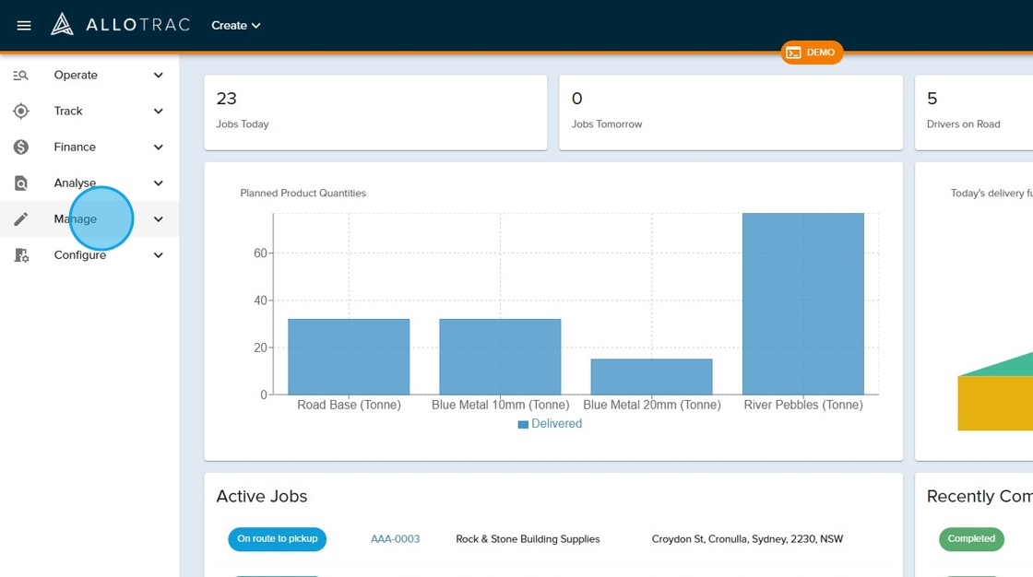
Task: Click the Allotrac logo
Action: point(121,25)
